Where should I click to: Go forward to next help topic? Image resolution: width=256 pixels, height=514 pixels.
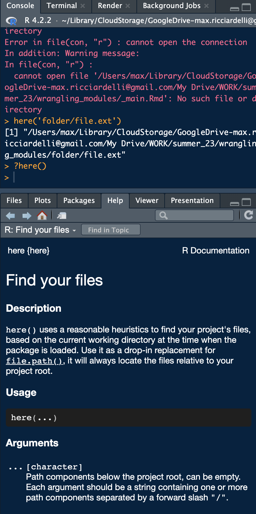tap(27, 216)
